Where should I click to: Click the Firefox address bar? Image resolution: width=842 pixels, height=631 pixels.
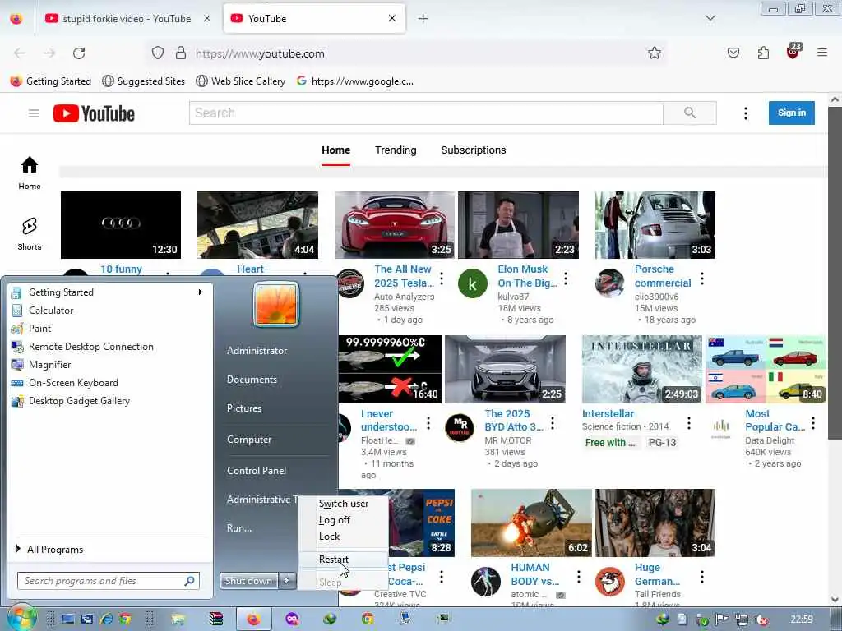click(x=408, y=53)
